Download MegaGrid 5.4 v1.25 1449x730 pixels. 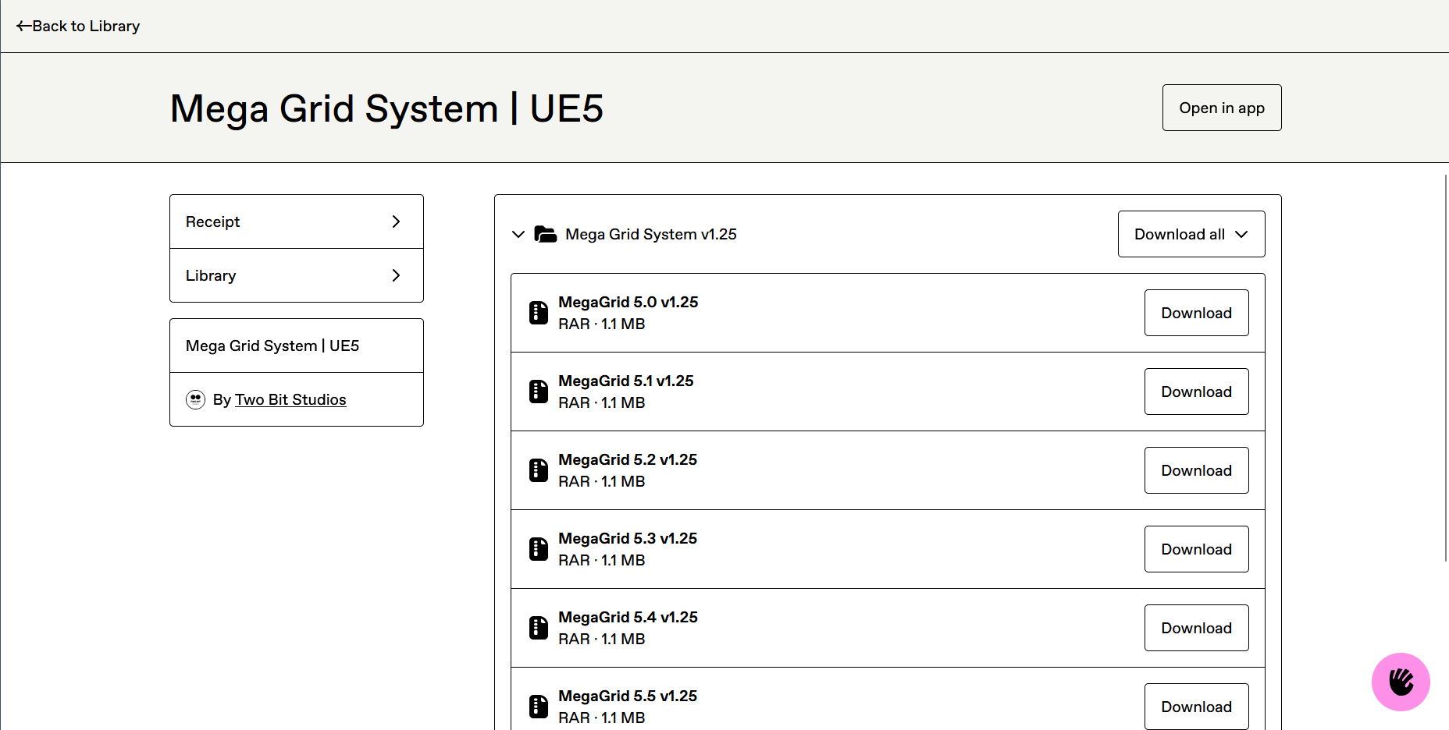pos(1196,628)
